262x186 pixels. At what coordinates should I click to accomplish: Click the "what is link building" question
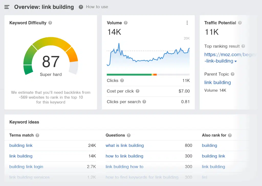pos(125,145)
